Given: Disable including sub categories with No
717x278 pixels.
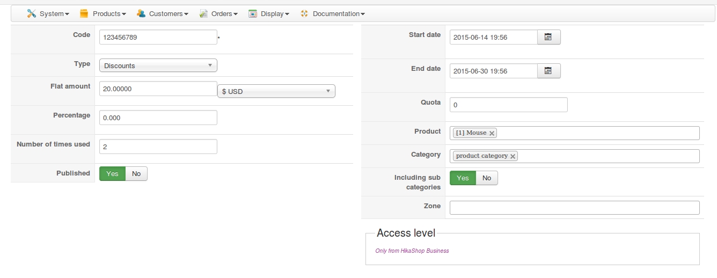Looking at the screenshot, I should tap(487, 178).
